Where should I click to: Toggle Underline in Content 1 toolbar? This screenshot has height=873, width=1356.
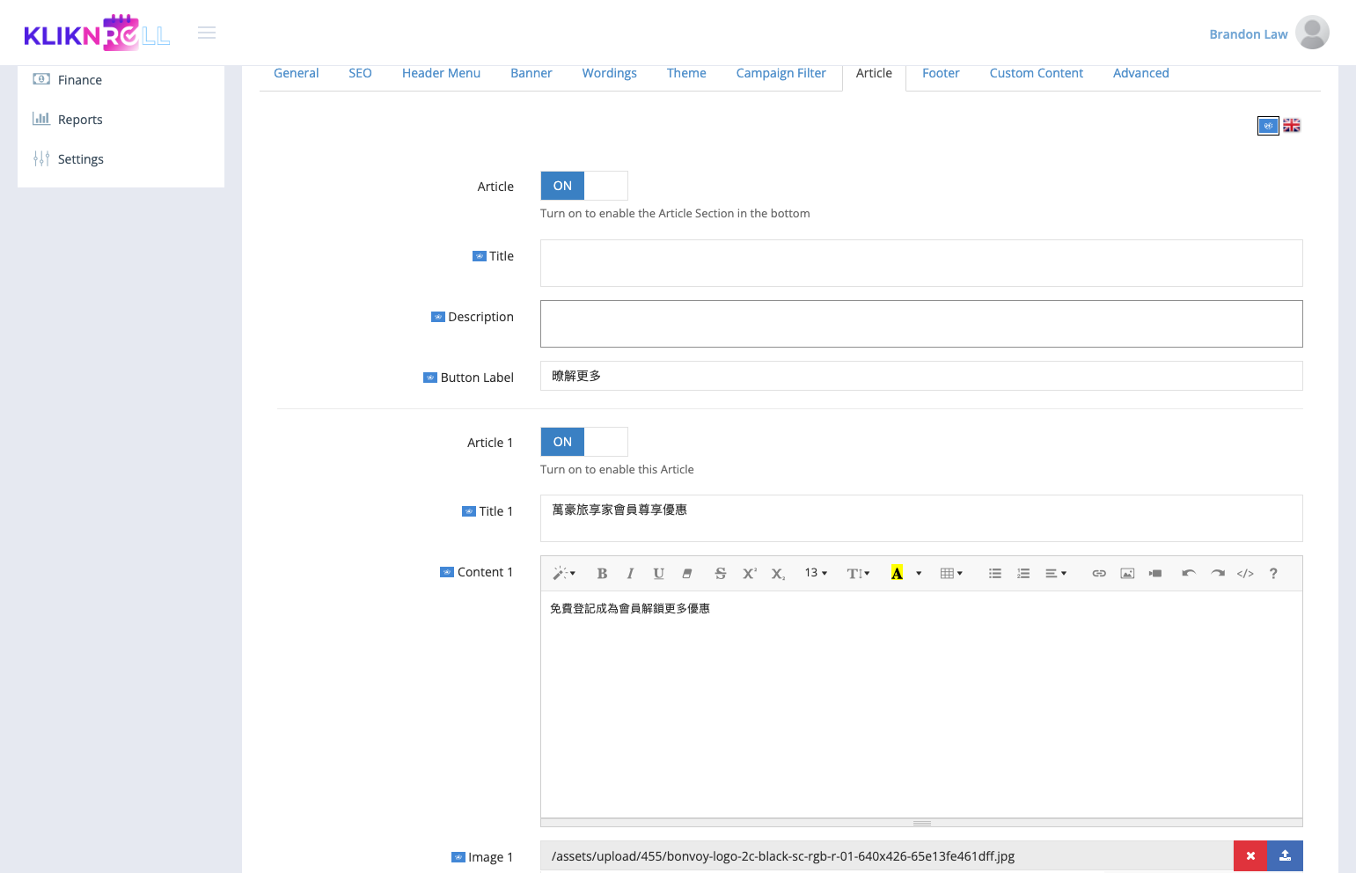pyautogui.click(x=658, y=574)
